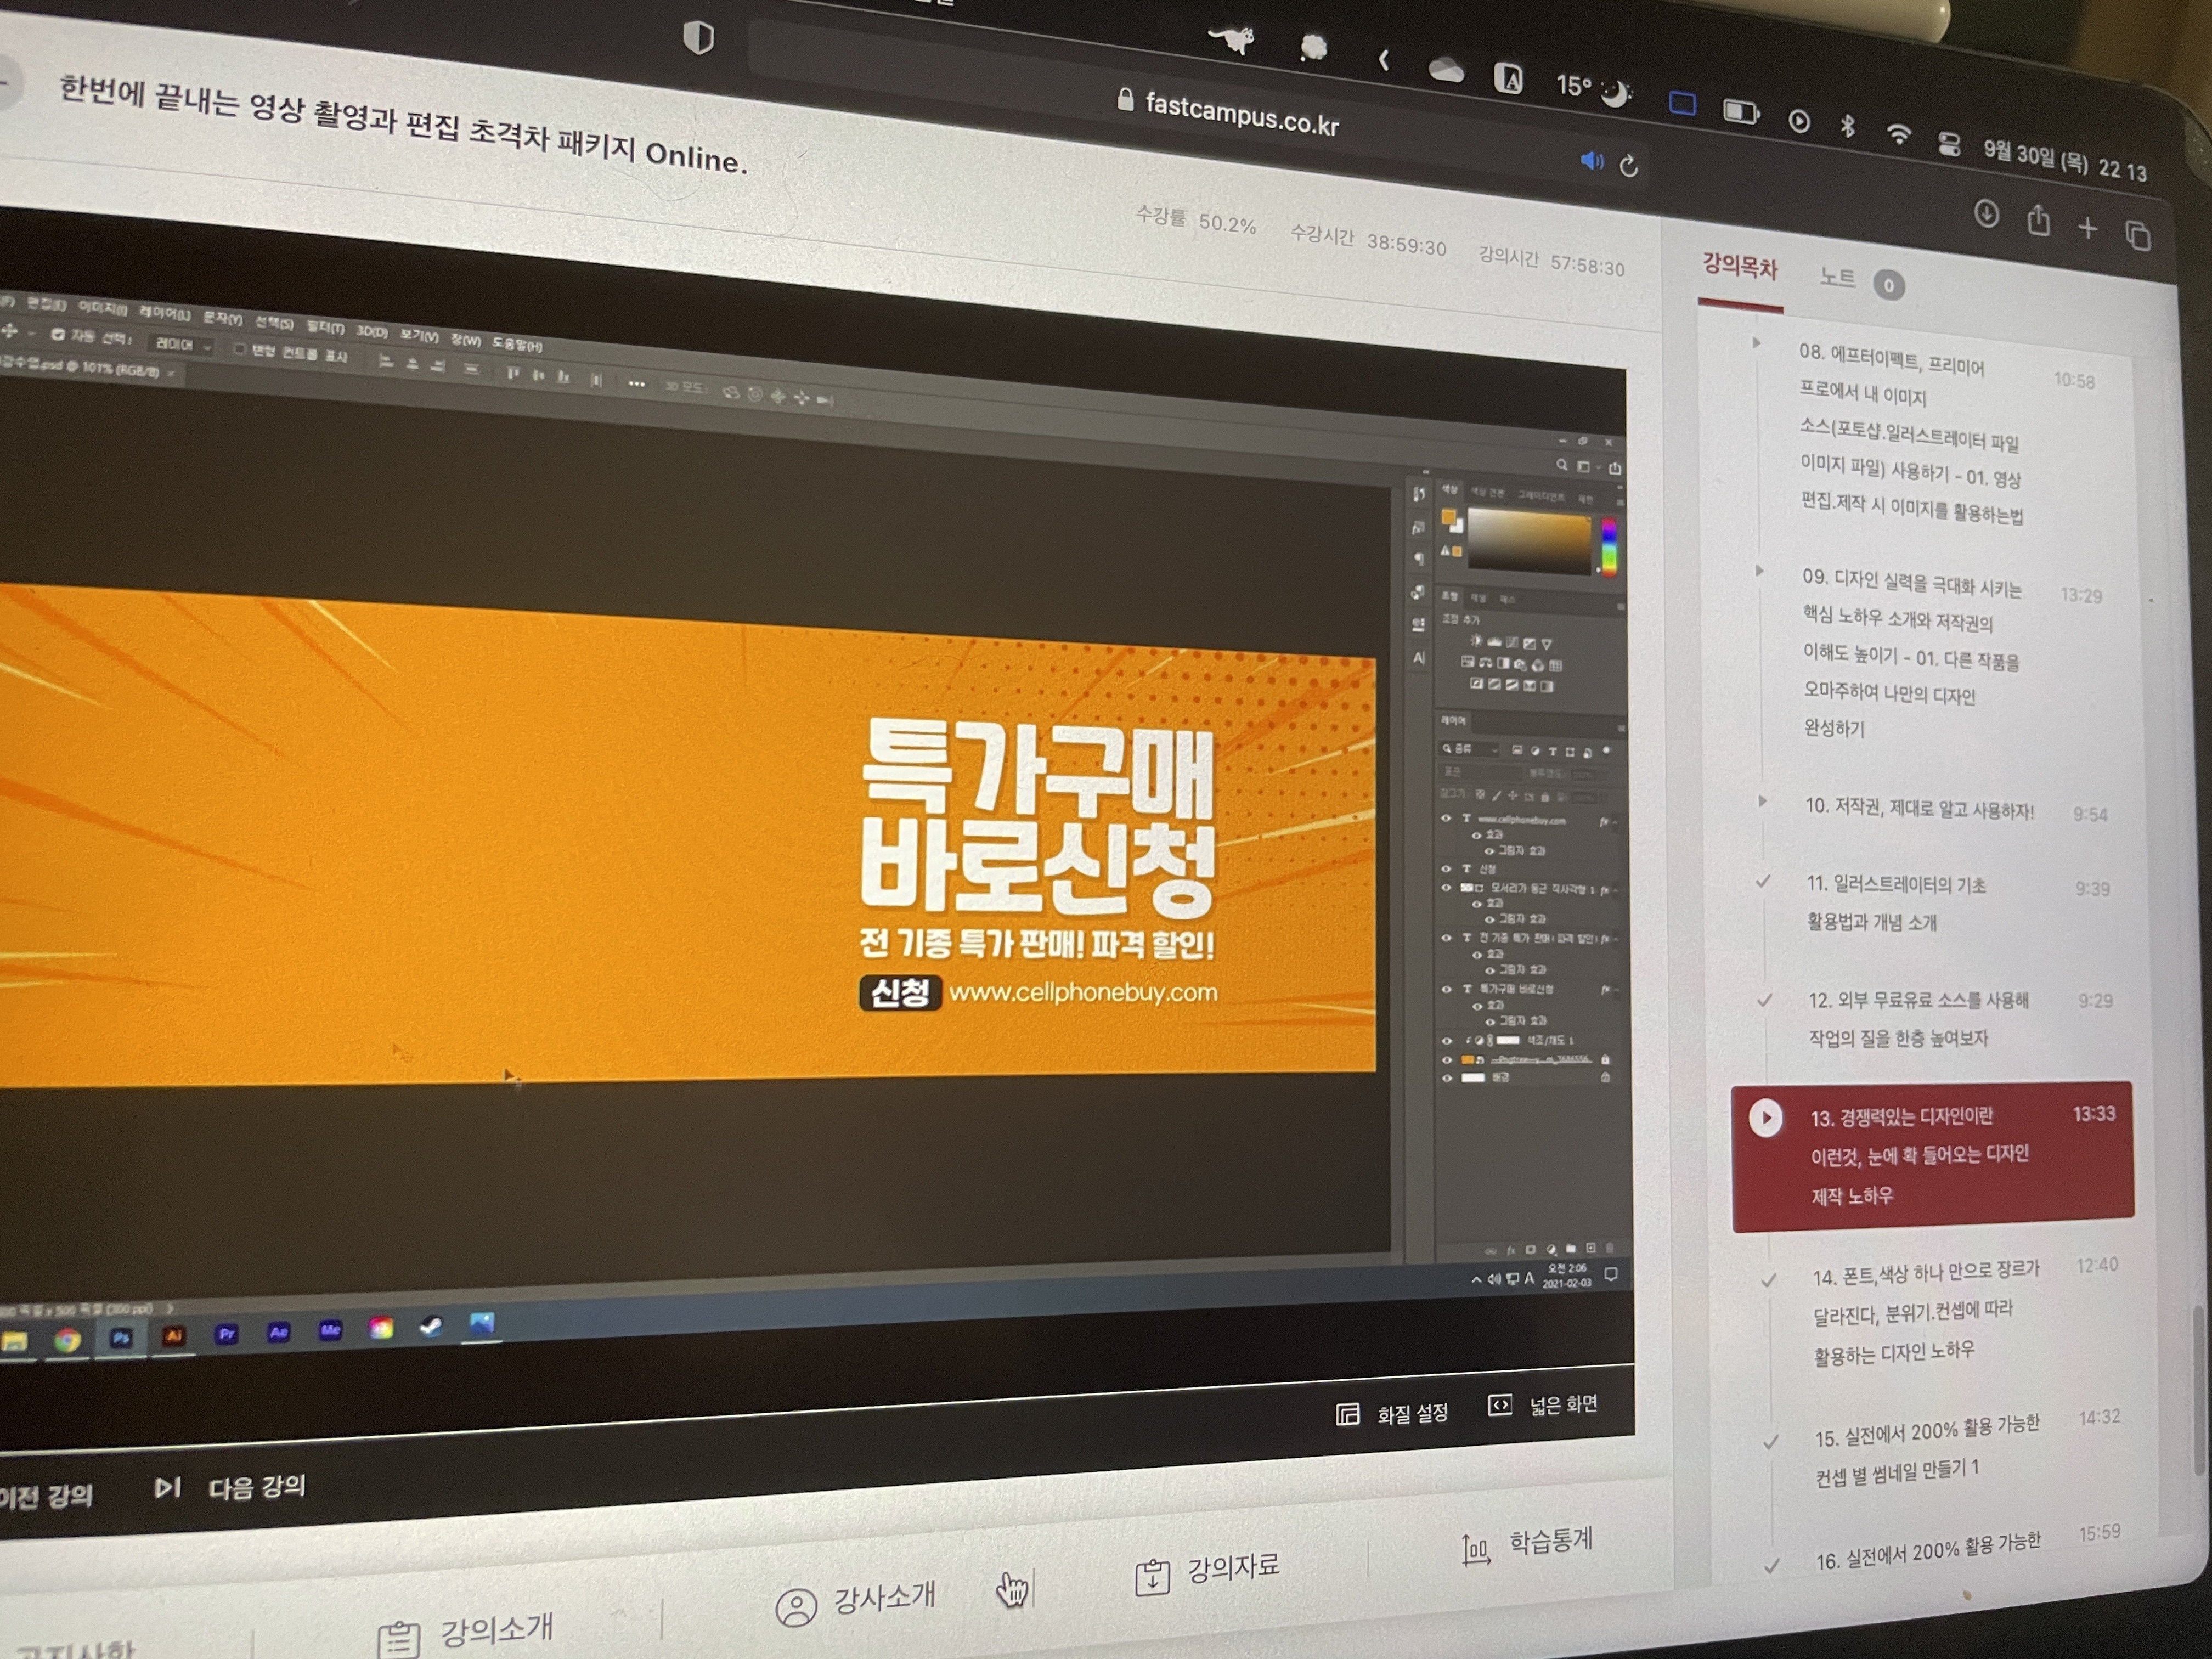Viewport: 2212px width, 1659px height.
Task: Hide the background layer at bottom
Action: point(1446,1079)
